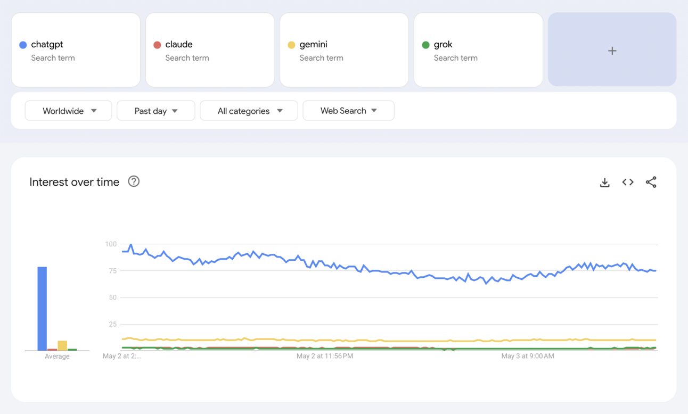This screenshot has height=414, width=688.
Task: Share the interest over time chart
Action: (x=651, y=183)
